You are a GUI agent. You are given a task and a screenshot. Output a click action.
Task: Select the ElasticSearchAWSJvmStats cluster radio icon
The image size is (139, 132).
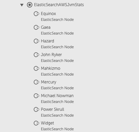click(x=30, y=5)
